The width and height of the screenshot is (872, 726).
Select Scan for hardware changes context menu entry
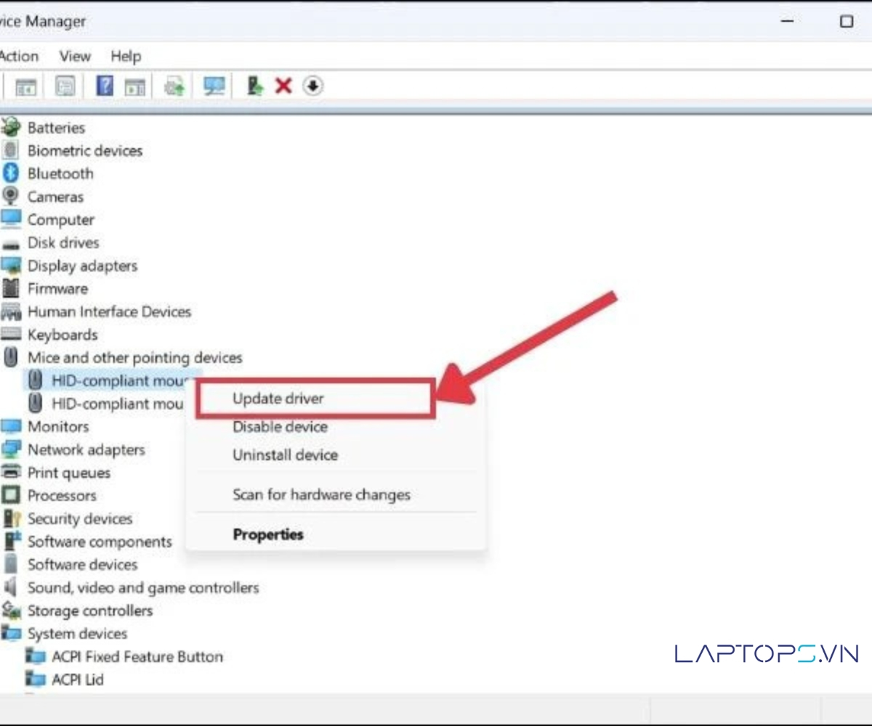pyautogui.click(x=321, y=495)
